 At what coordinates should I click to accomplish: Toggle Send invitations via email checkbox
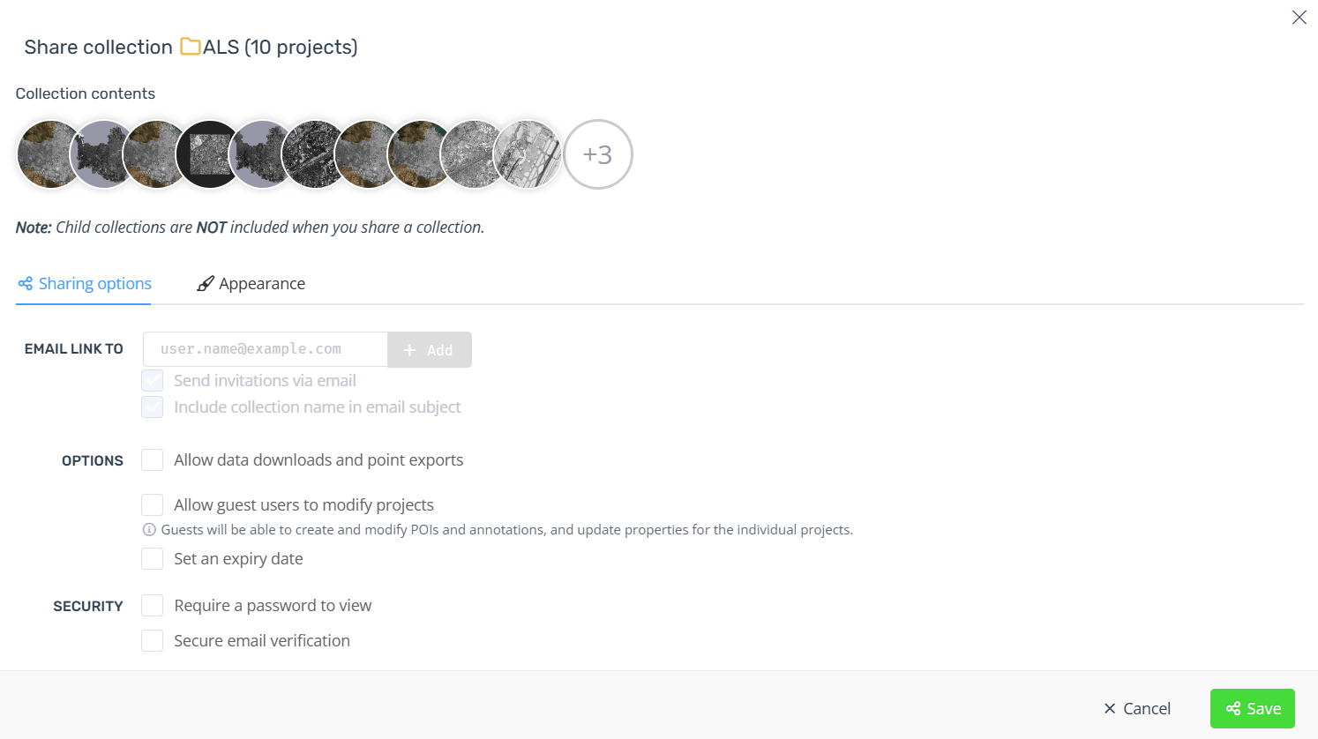(x=153, y=381)
